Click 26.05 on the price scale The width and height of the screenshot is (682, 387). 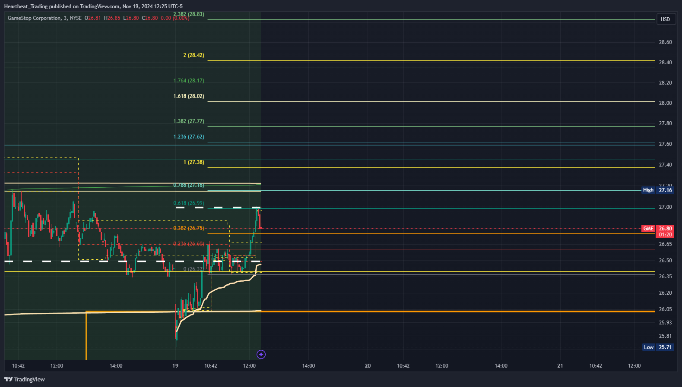click(665, 309)
